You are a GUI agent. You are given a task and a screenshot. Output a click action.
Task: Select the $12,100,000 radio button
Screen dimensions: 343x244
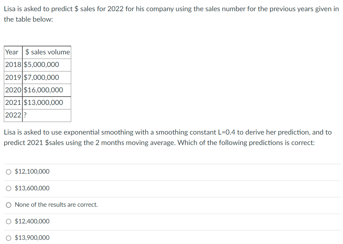[x=8, y=171]
